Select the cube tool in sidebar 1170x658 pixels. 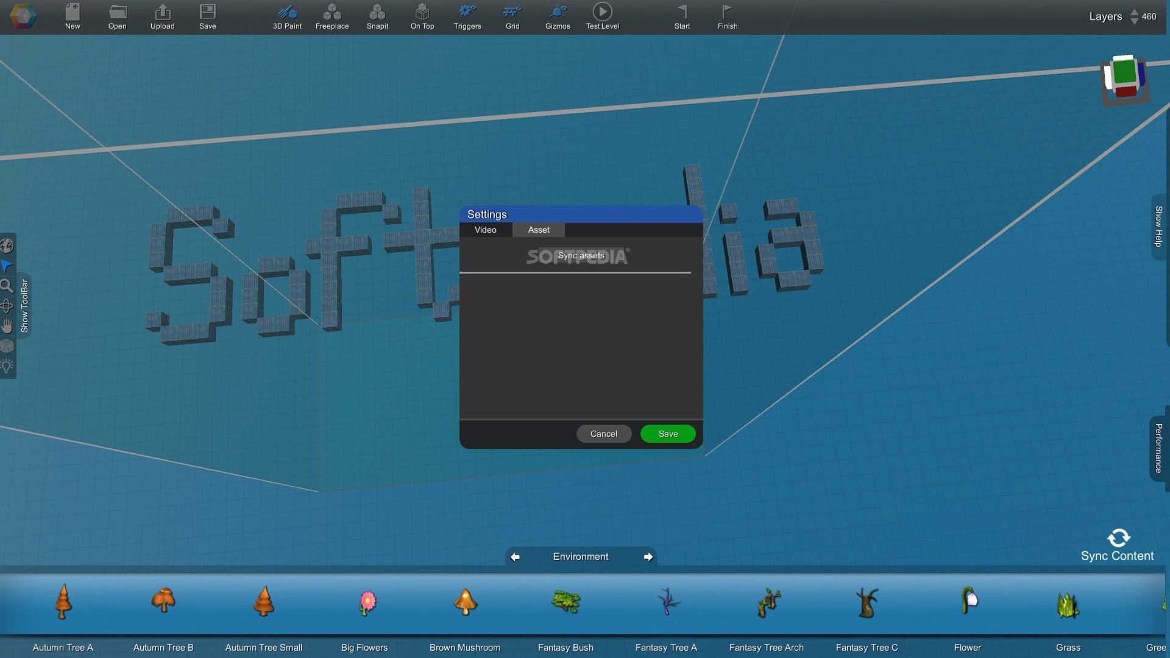tap(7, 347)
